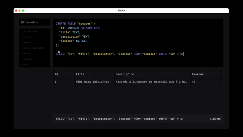Click the database icon beside lms.sqlite
This screenshot has height=137, width=243.
coord(22,22)
